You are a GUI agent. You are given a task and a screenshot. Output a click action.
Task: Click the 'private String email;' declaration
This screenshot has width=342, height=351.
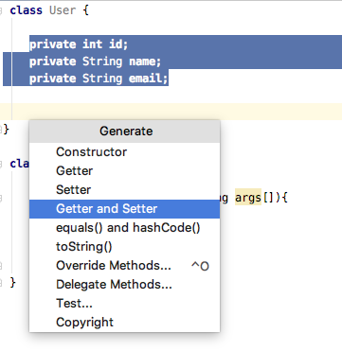pyautogui.click(x=99, y=79)
